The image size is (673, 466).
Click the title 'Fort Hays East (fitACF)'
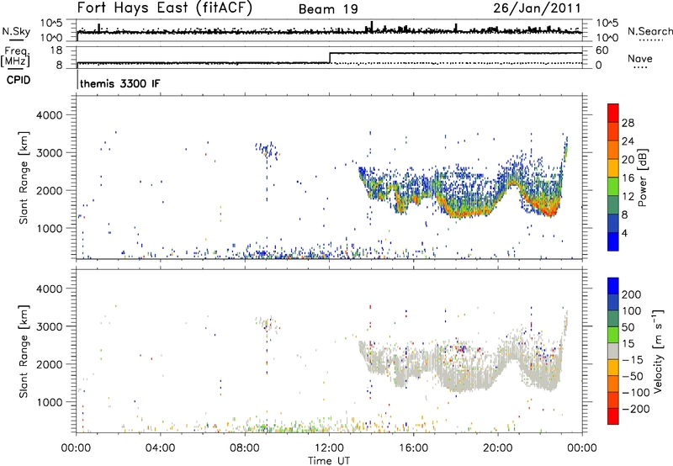(164, 8)
